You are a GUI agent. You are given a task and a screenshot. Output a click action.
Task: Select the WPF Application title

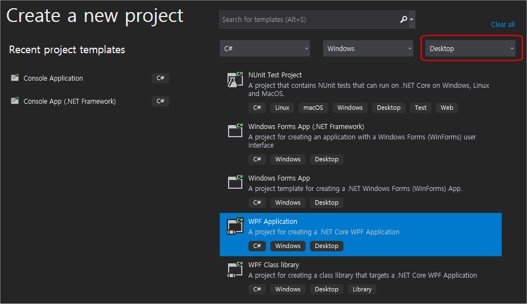point(273,222)
